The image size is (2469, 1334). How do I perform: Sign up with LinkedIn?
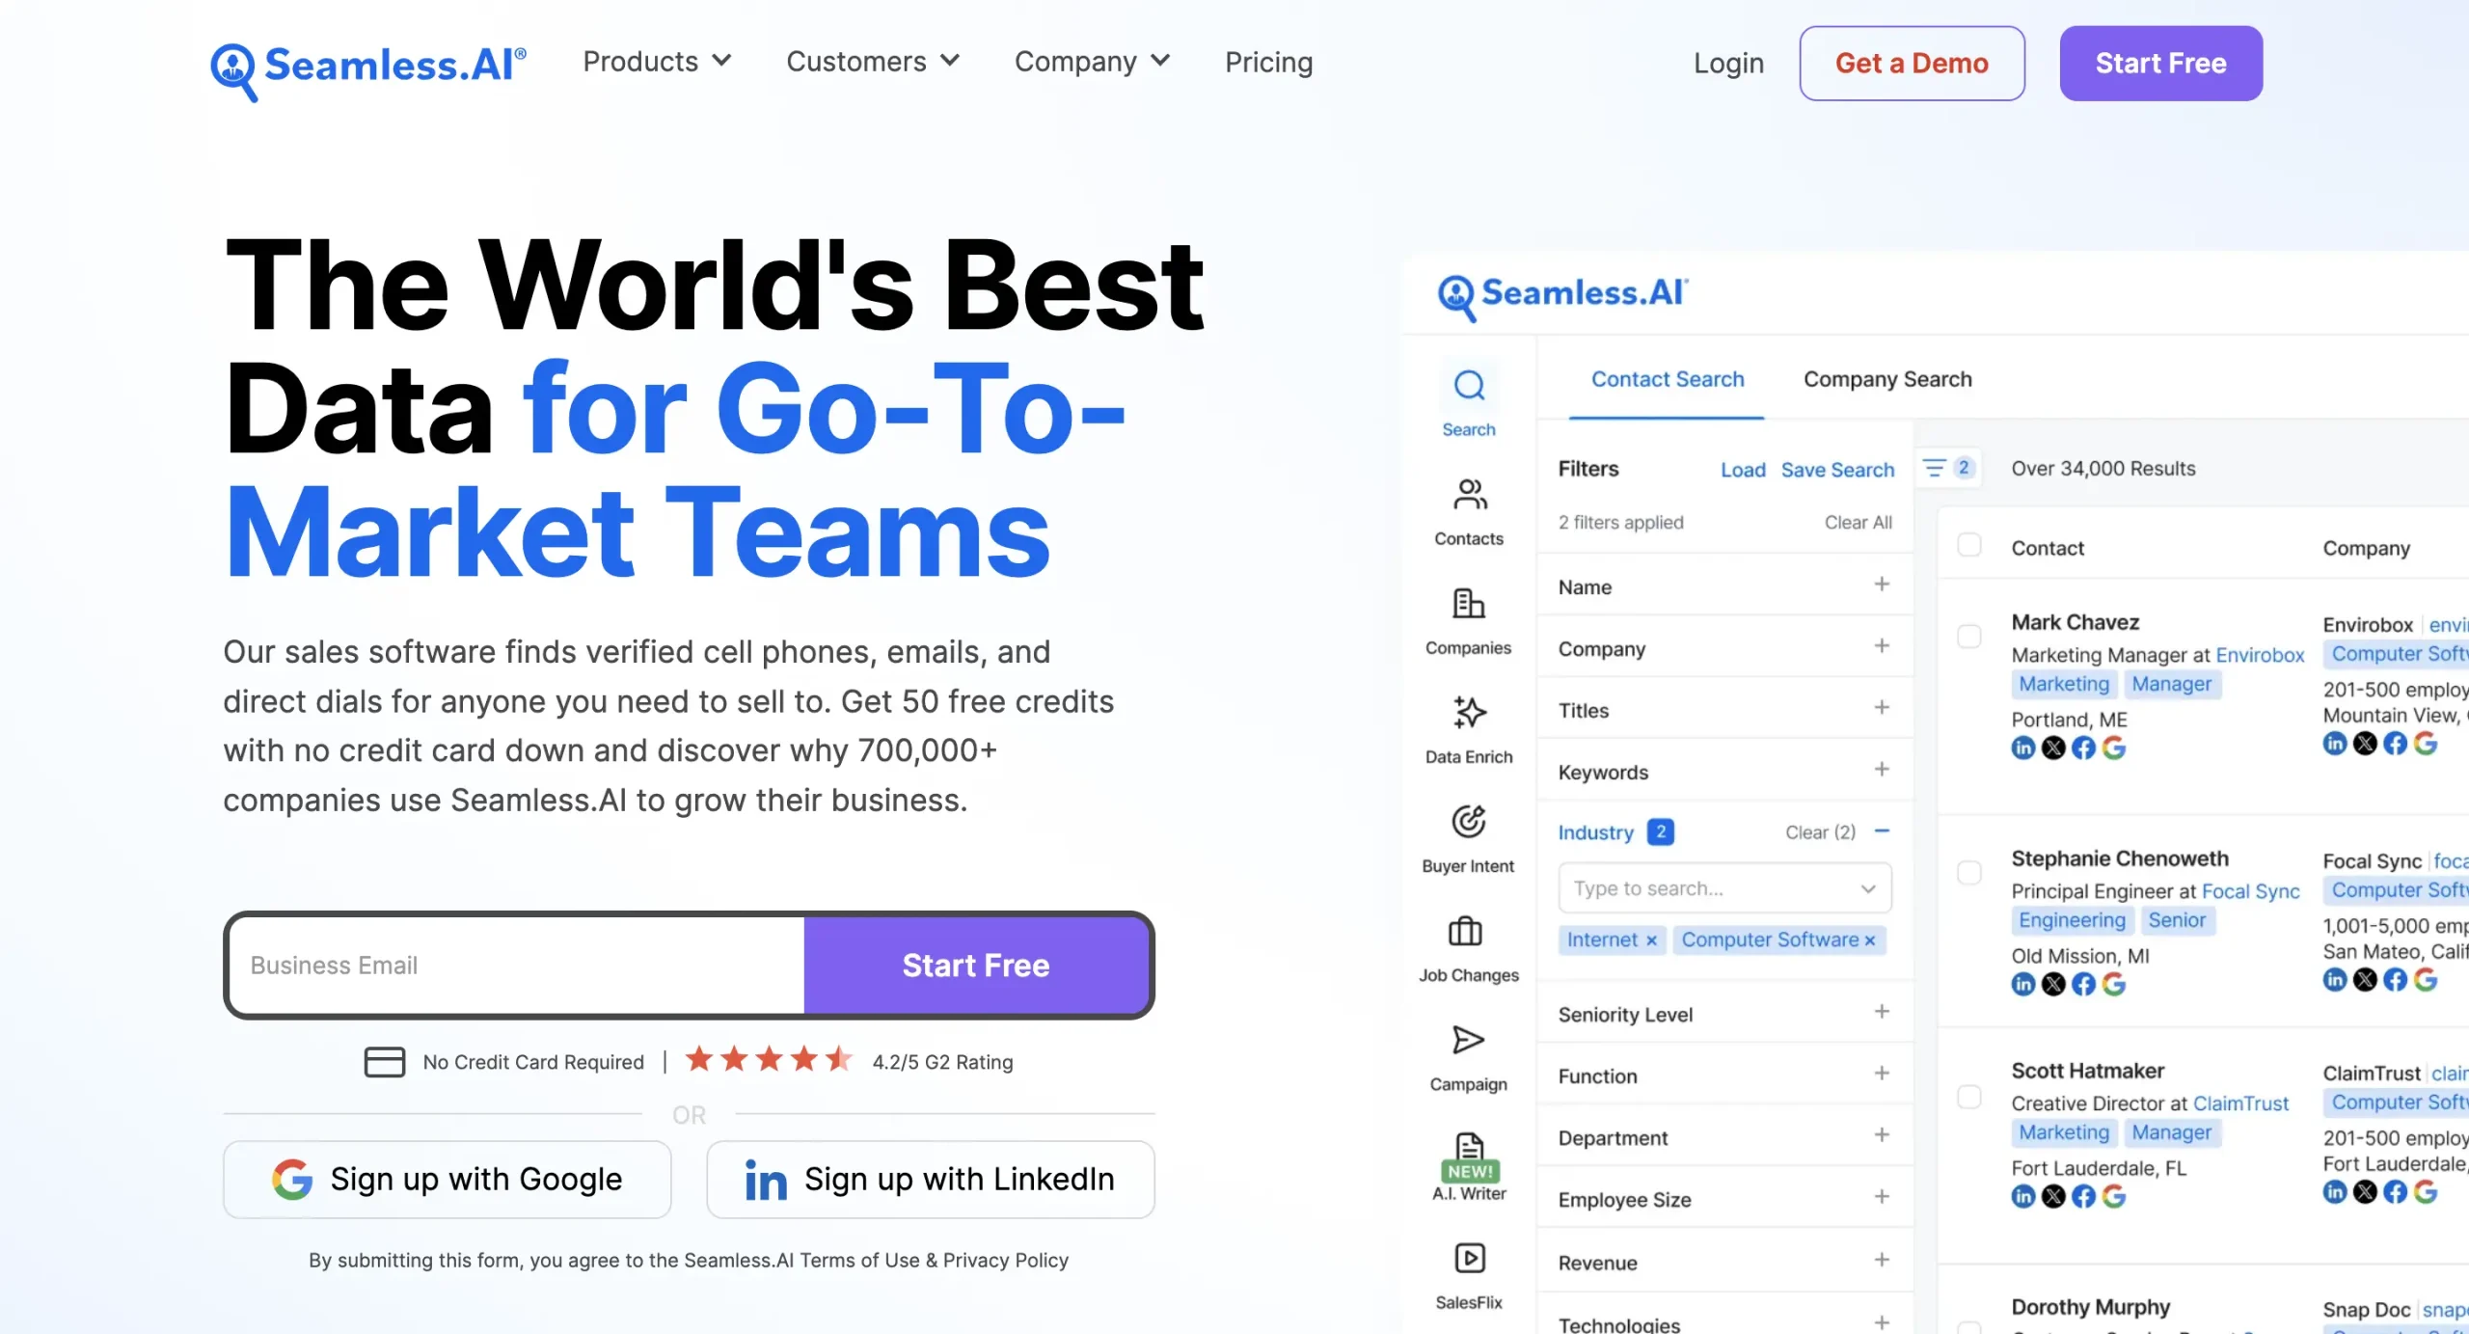930,1179
